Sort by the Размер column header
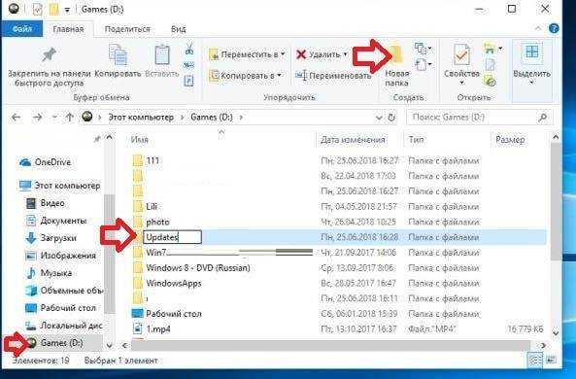The image size is (576, 379). coord(510,140)
